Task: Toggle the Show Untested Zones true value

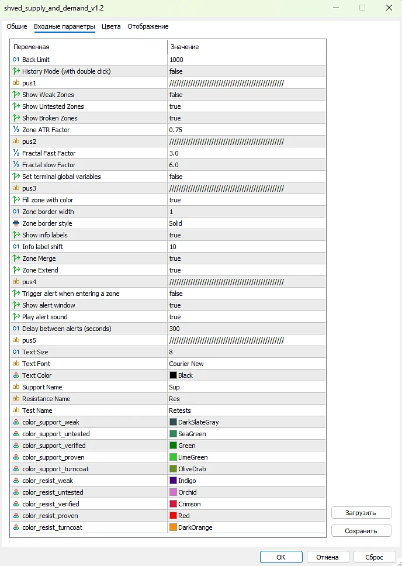Action: (x=175, y=106)
